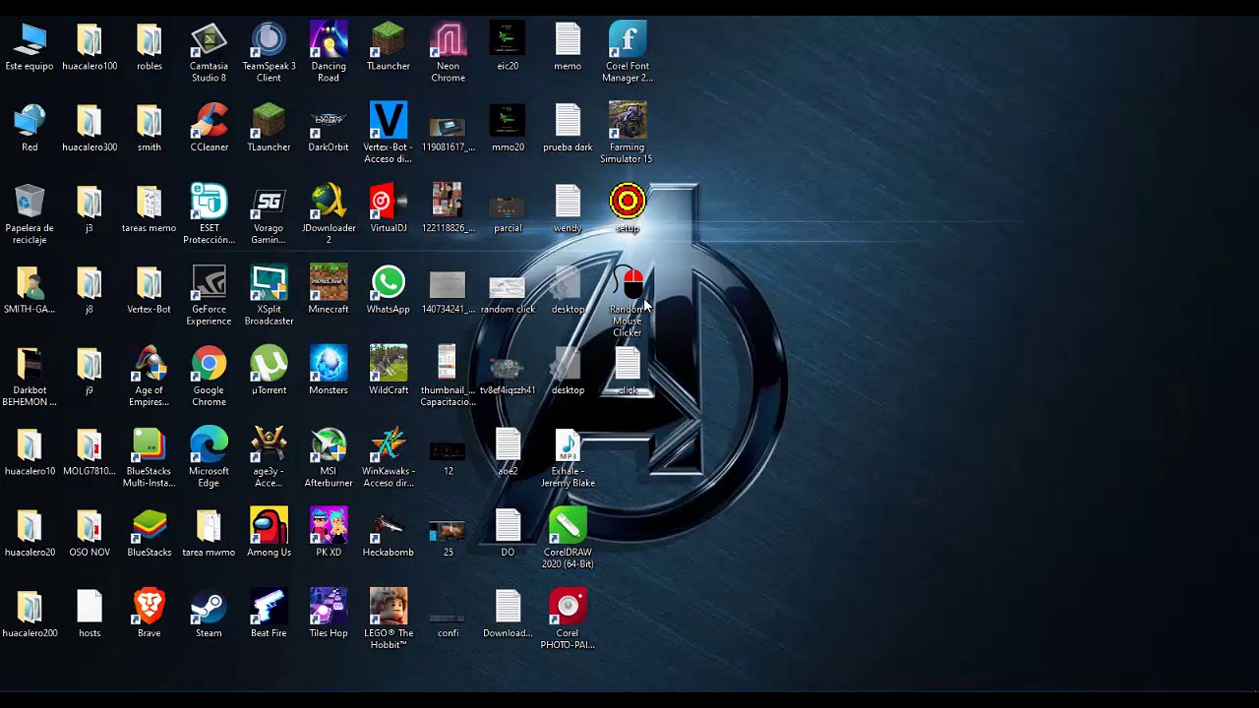Open the Dancing Road game icon
Screen dimensions: 1259x708
[329, 53]
